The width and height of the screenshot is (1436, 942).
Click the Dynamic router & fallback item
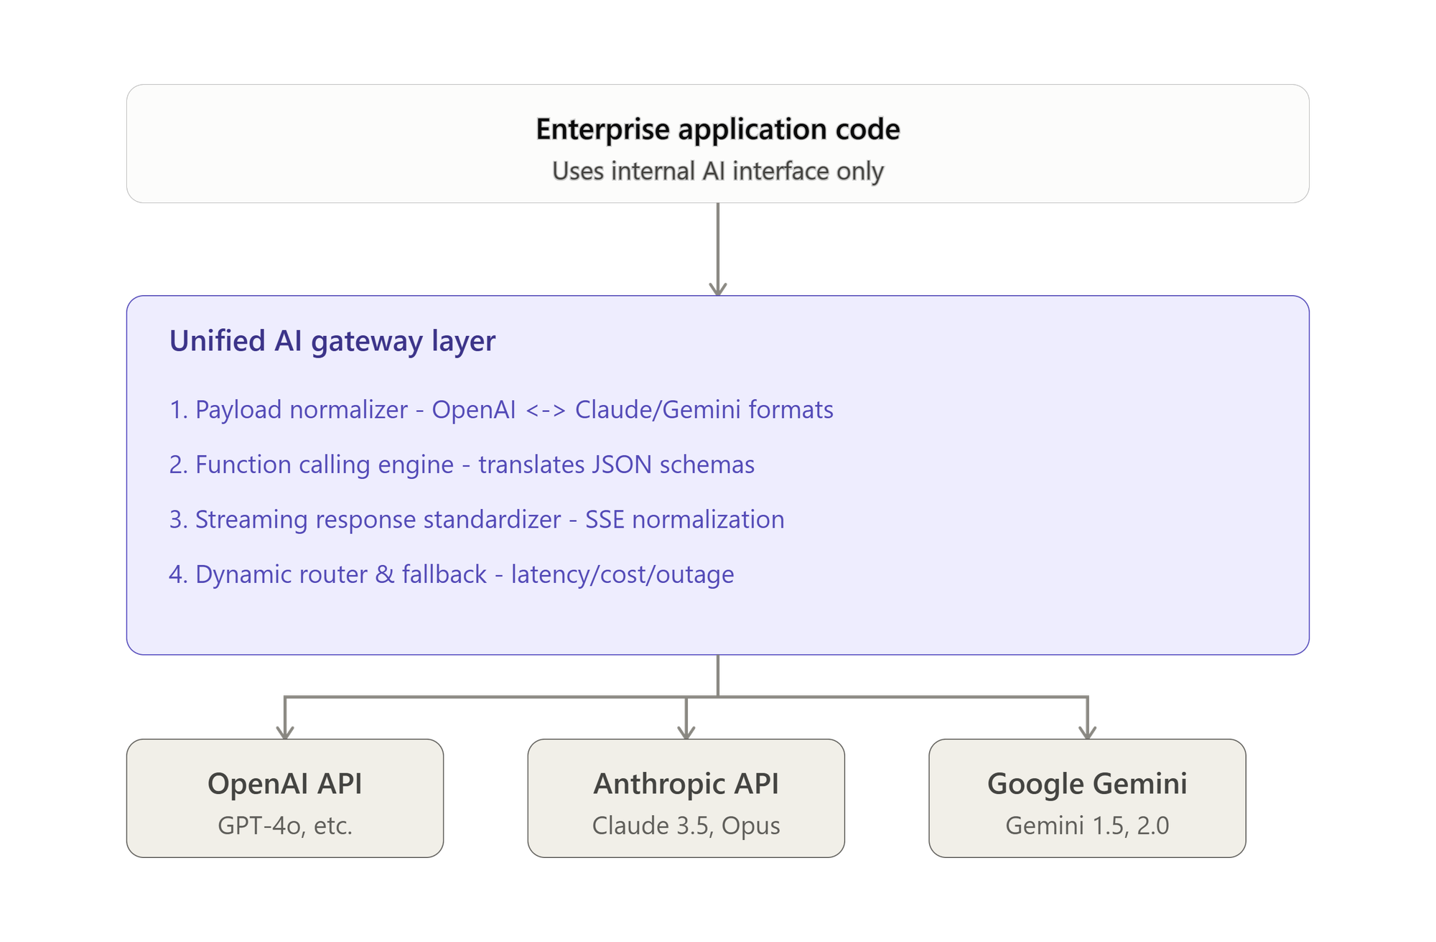(452, 575)
